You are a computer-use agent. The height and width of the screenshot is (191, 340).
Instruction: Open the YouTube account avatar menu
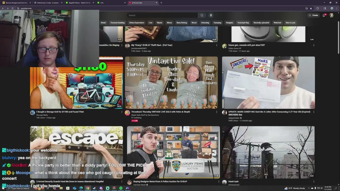point(331,15)
